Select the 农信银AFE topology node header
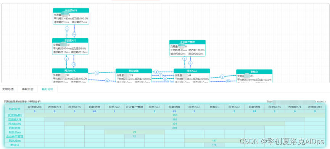Image resolution: width=330 pixels, height=149 pixels. [x=70, y=40]
